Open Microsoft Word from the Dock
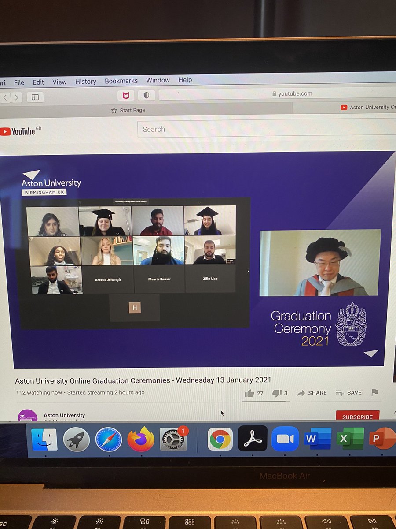This screenshot has width=396, height=529. (x=317, y=439)
